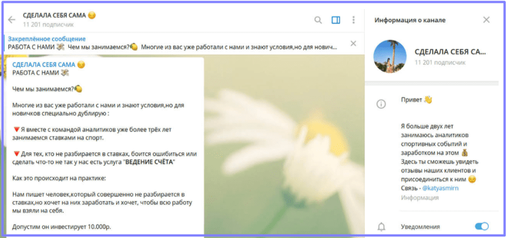Click the text ВЕДЕНИЕ СЧЁТА

pyautogui.click(x=149, y=163)
